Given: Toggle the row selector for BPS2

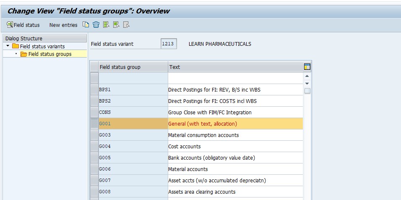Looking at the screenshot, I should [x=94, y=101].
